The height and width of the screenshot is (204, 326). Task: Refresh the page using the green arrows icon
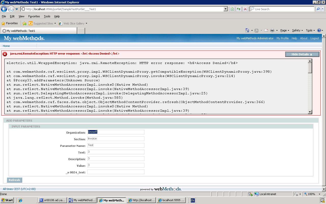pos(239,9)
